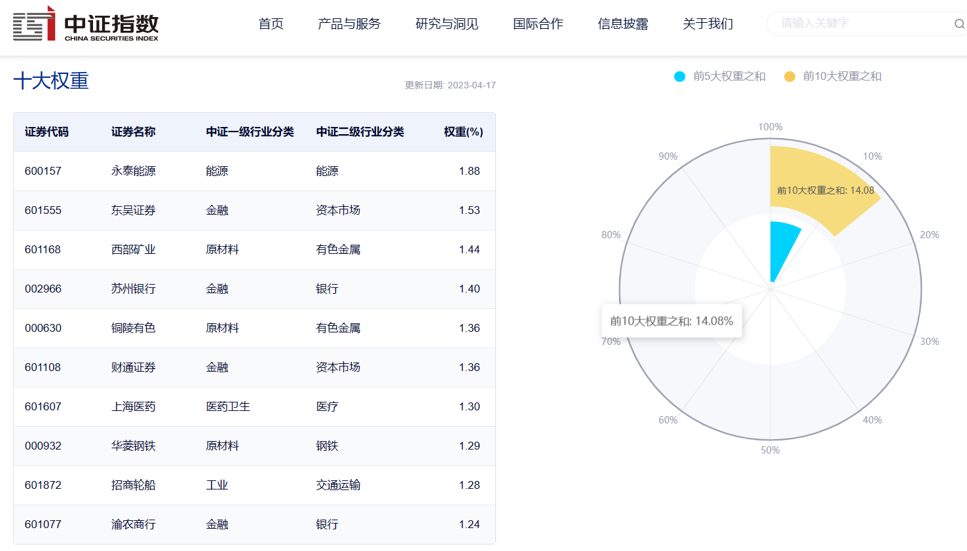Click weight value 1.44

(x=469, y=250)
